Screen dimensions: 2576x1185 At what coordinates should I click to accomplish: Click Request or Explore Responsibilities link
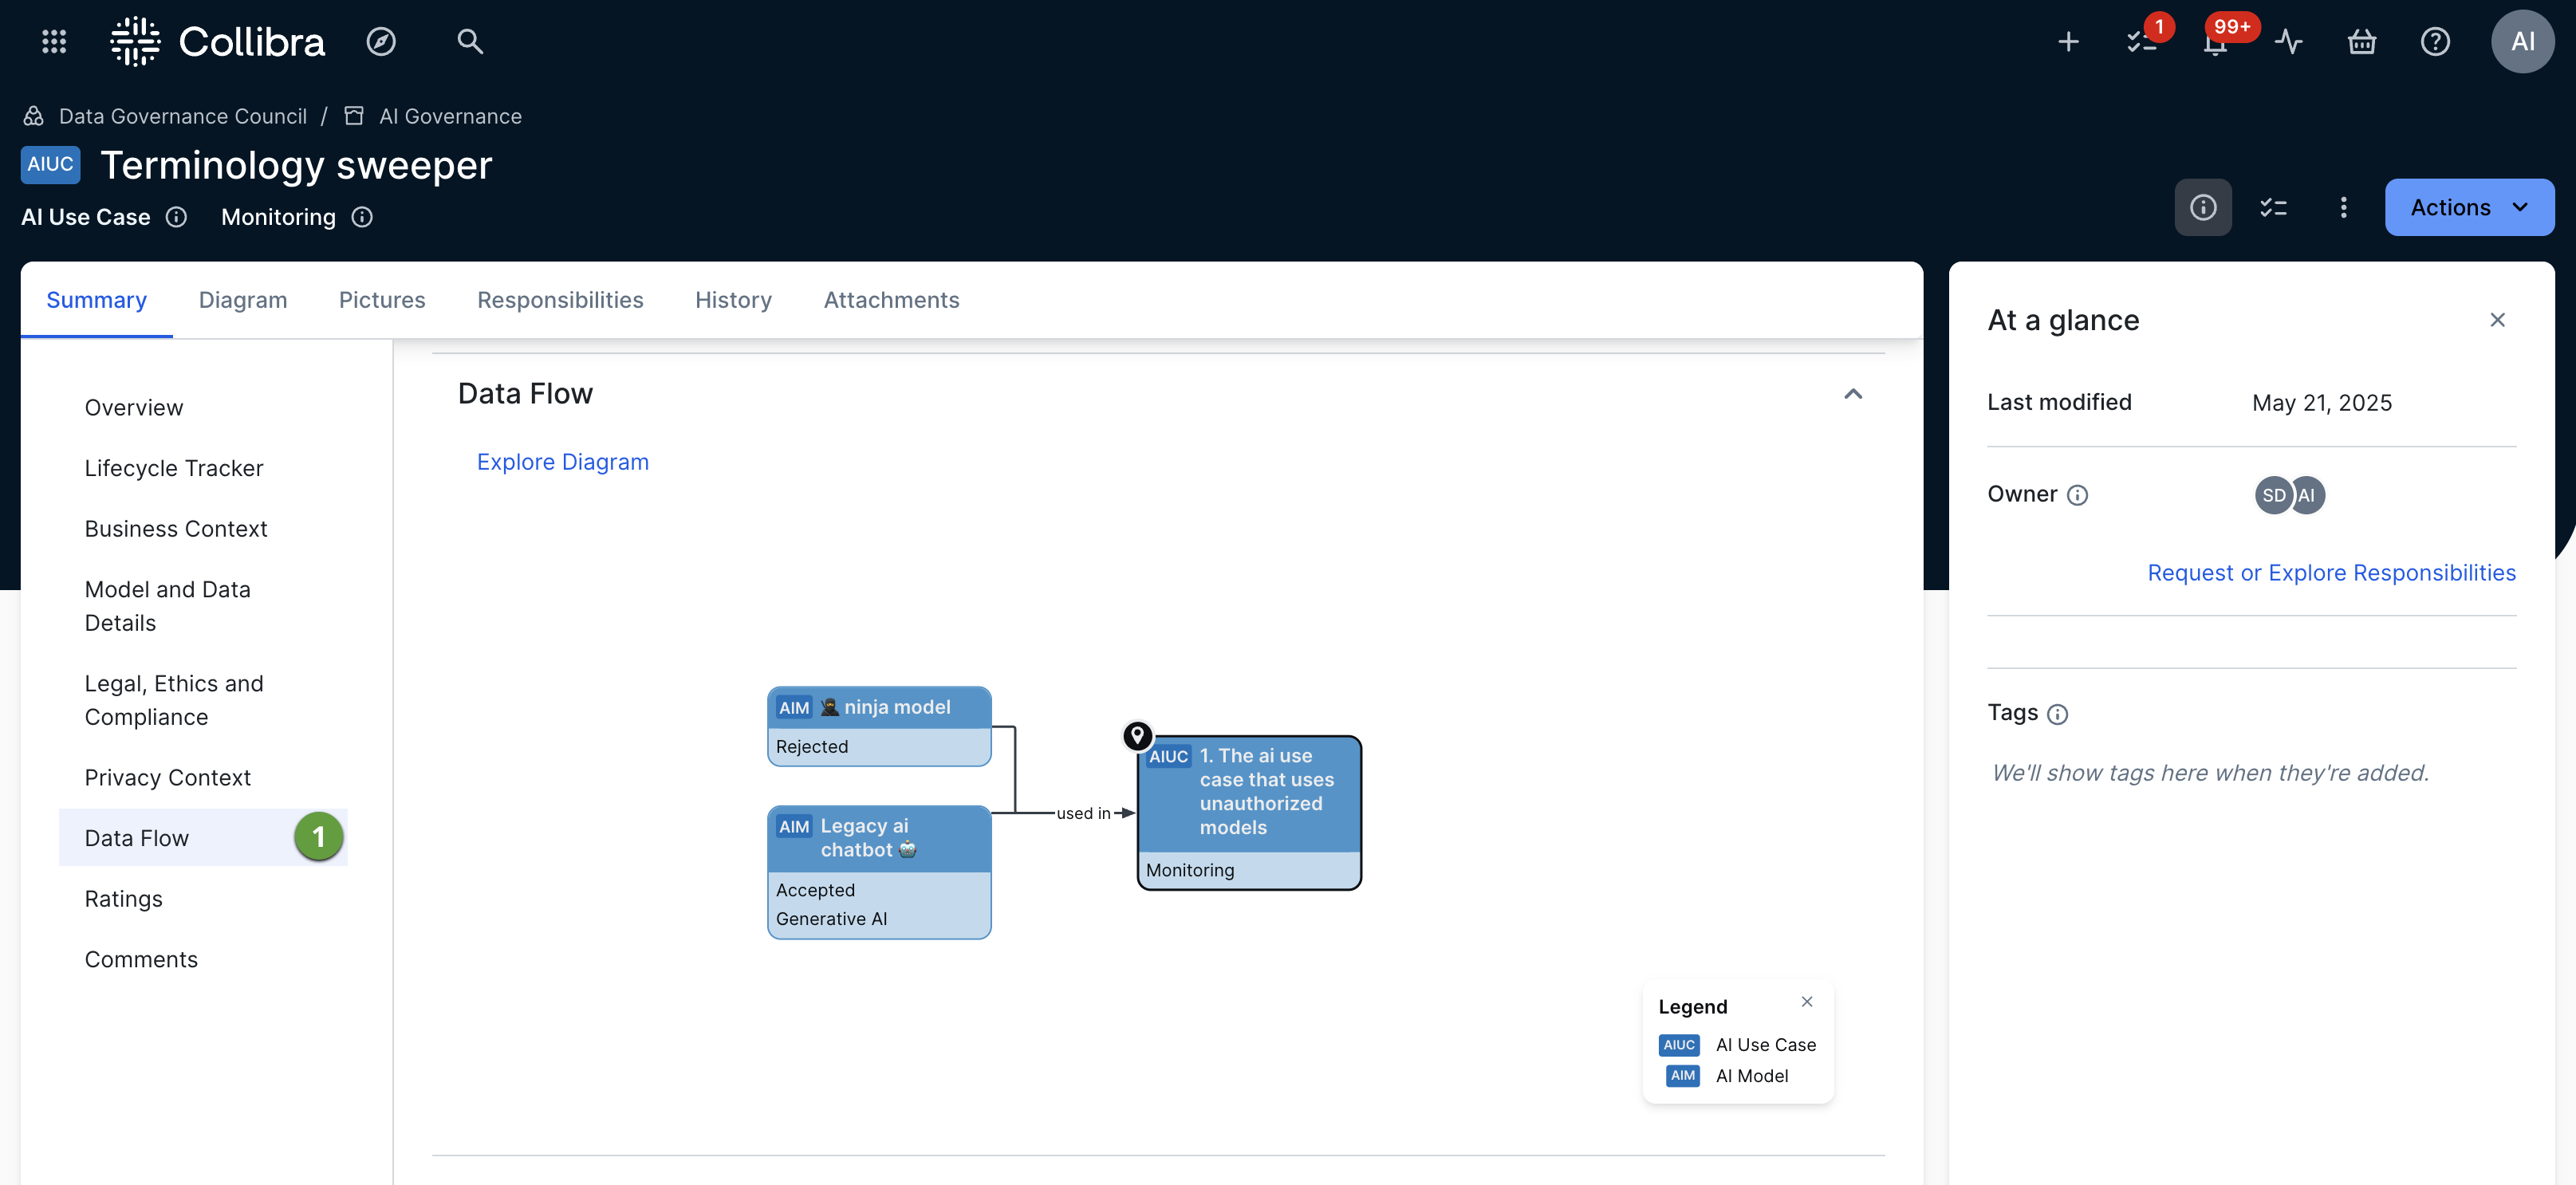coord(2331,573)
